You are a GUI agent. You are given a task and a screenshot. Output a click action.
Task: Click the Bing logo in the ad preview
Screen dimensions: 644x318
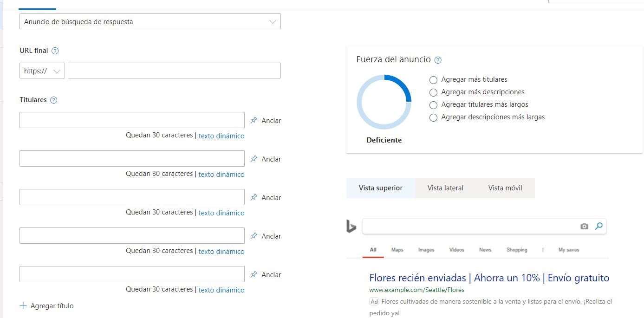pos(352,226)
